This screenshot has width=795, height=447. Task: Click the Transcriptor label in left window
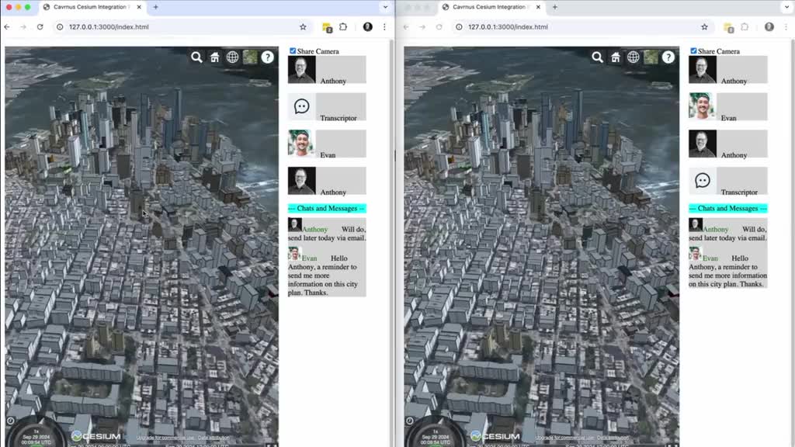click(x=338, y=118)
